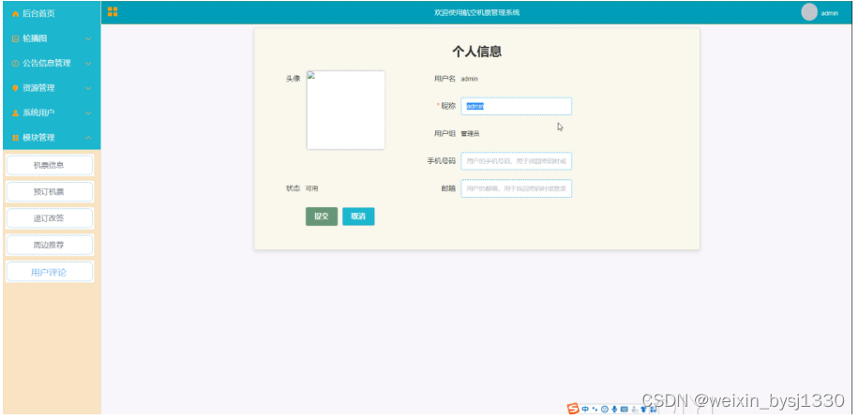Open the toolbox grid icon in IME bar

click(653, 409)
